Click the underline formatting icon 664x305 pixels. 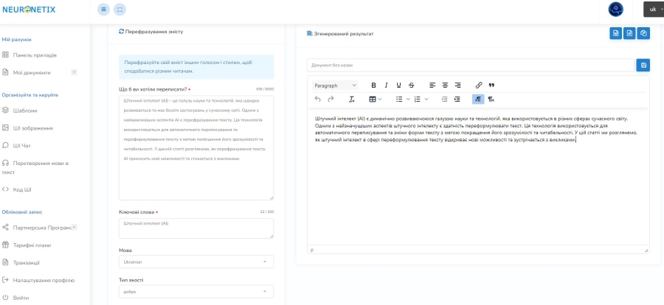coord(398,85)
